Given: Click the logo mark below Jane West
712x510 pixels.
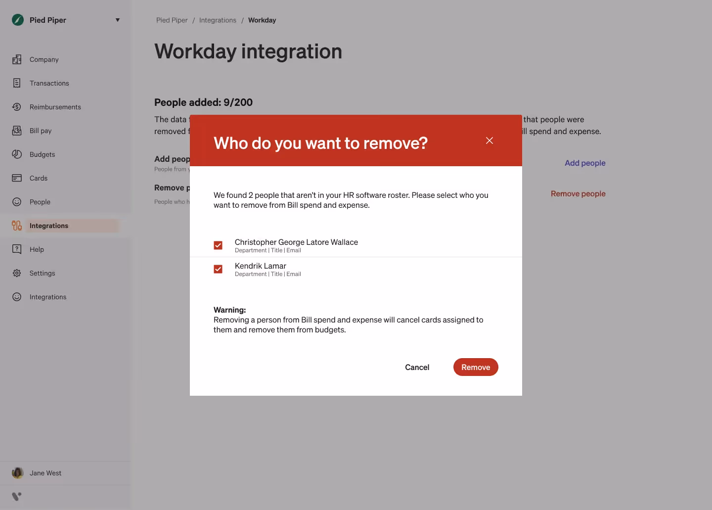Looking at the screenshot, I should [17, 496].
